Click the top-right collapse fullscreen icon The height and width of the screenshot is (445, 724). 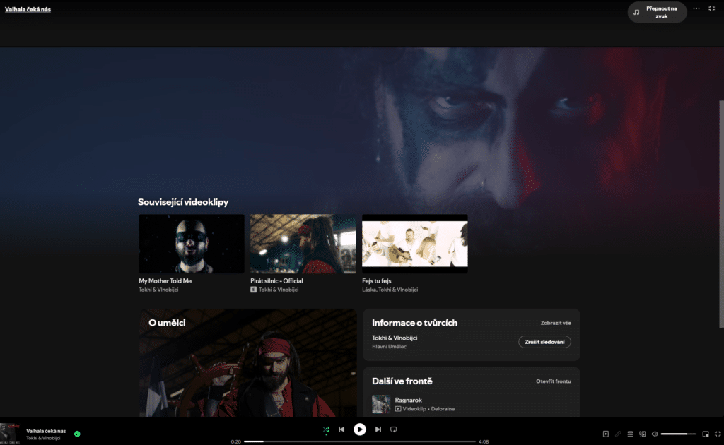[711, 8]
